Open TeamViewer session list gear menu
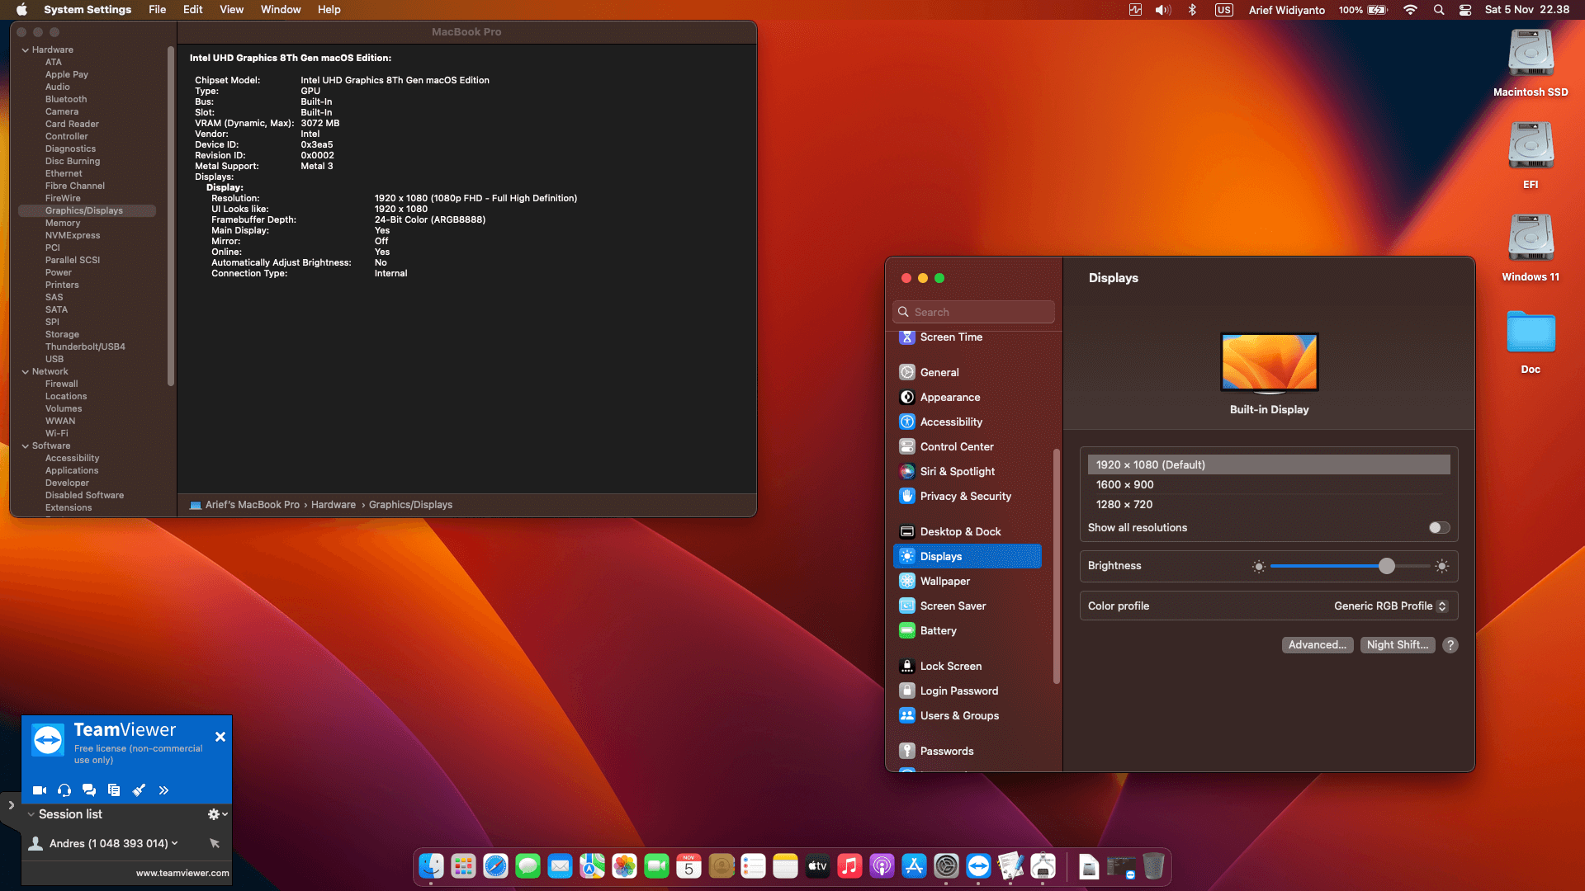This screenshot has width=1585, height=891. point(217,814)
